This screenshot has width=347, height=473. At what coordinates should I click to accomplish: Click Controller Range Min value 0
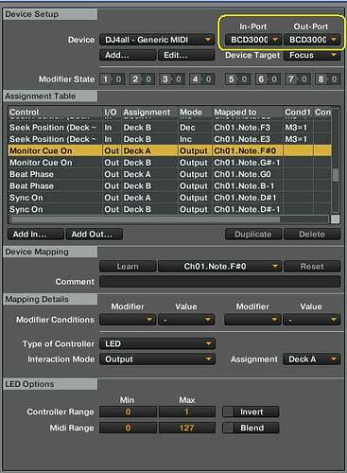pyautogui.click(x=128, y=412)
